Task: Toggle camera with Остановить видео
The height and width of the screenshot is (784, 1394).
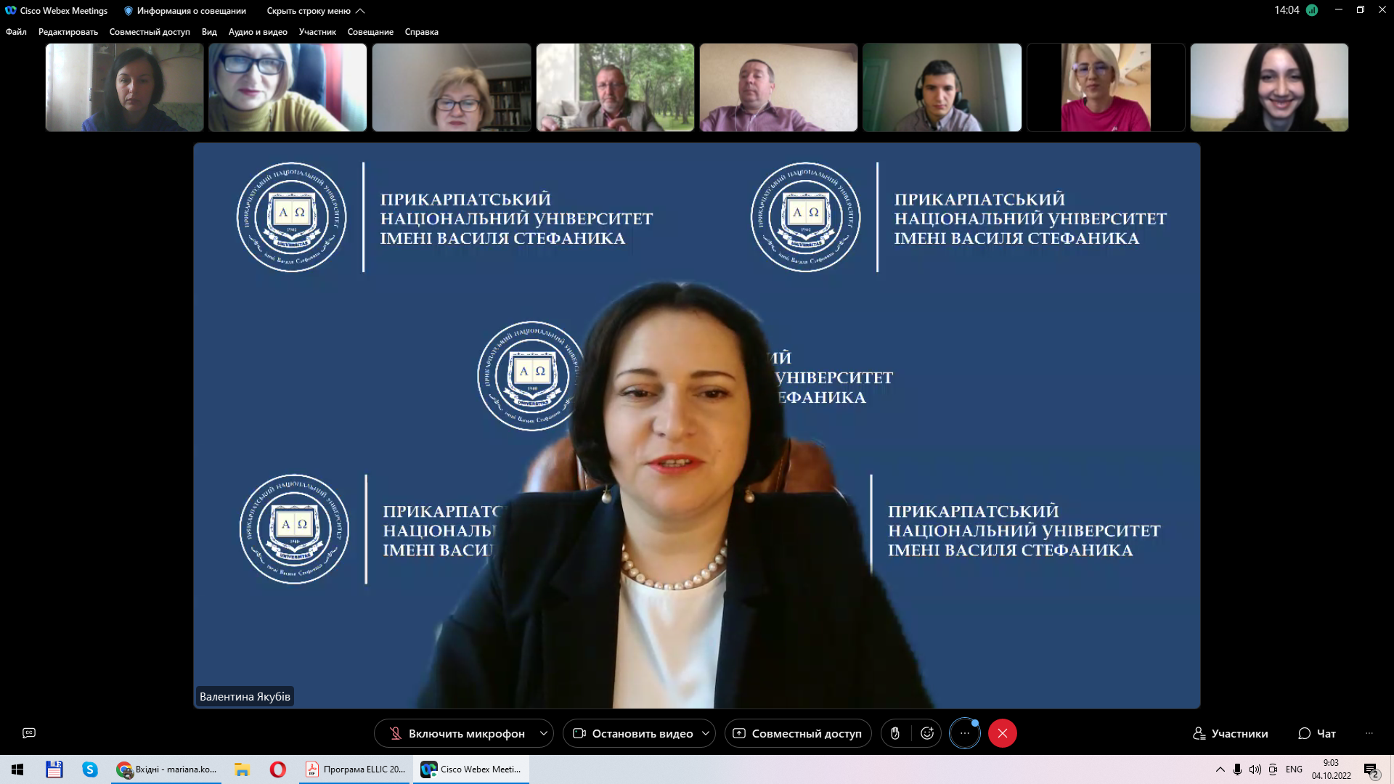Action: (633, 733)
